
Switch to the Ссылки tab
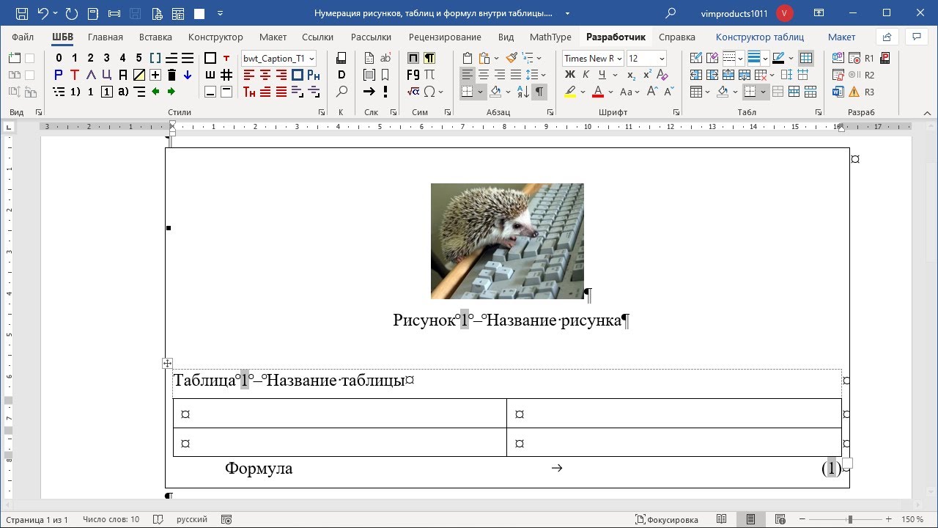(x=317, y=37)
